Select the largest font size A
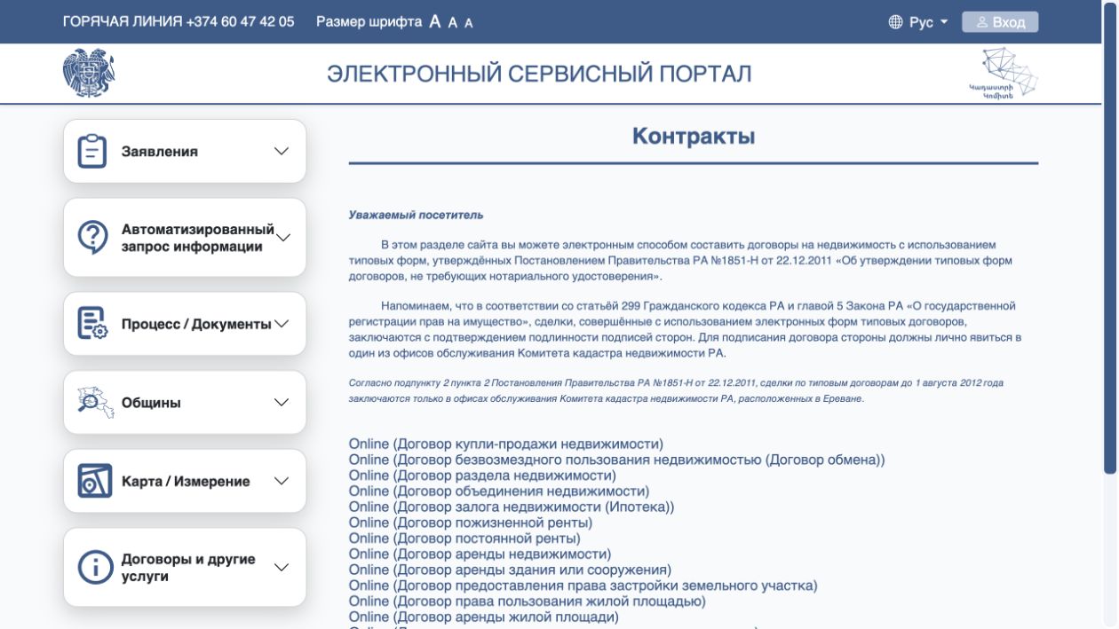Image resolution: width=1119 pixels, height=629 pixels. click(x=435, y=22)
